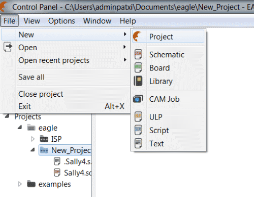Click the EAGLE Project icon in submenu

(137, 36)
